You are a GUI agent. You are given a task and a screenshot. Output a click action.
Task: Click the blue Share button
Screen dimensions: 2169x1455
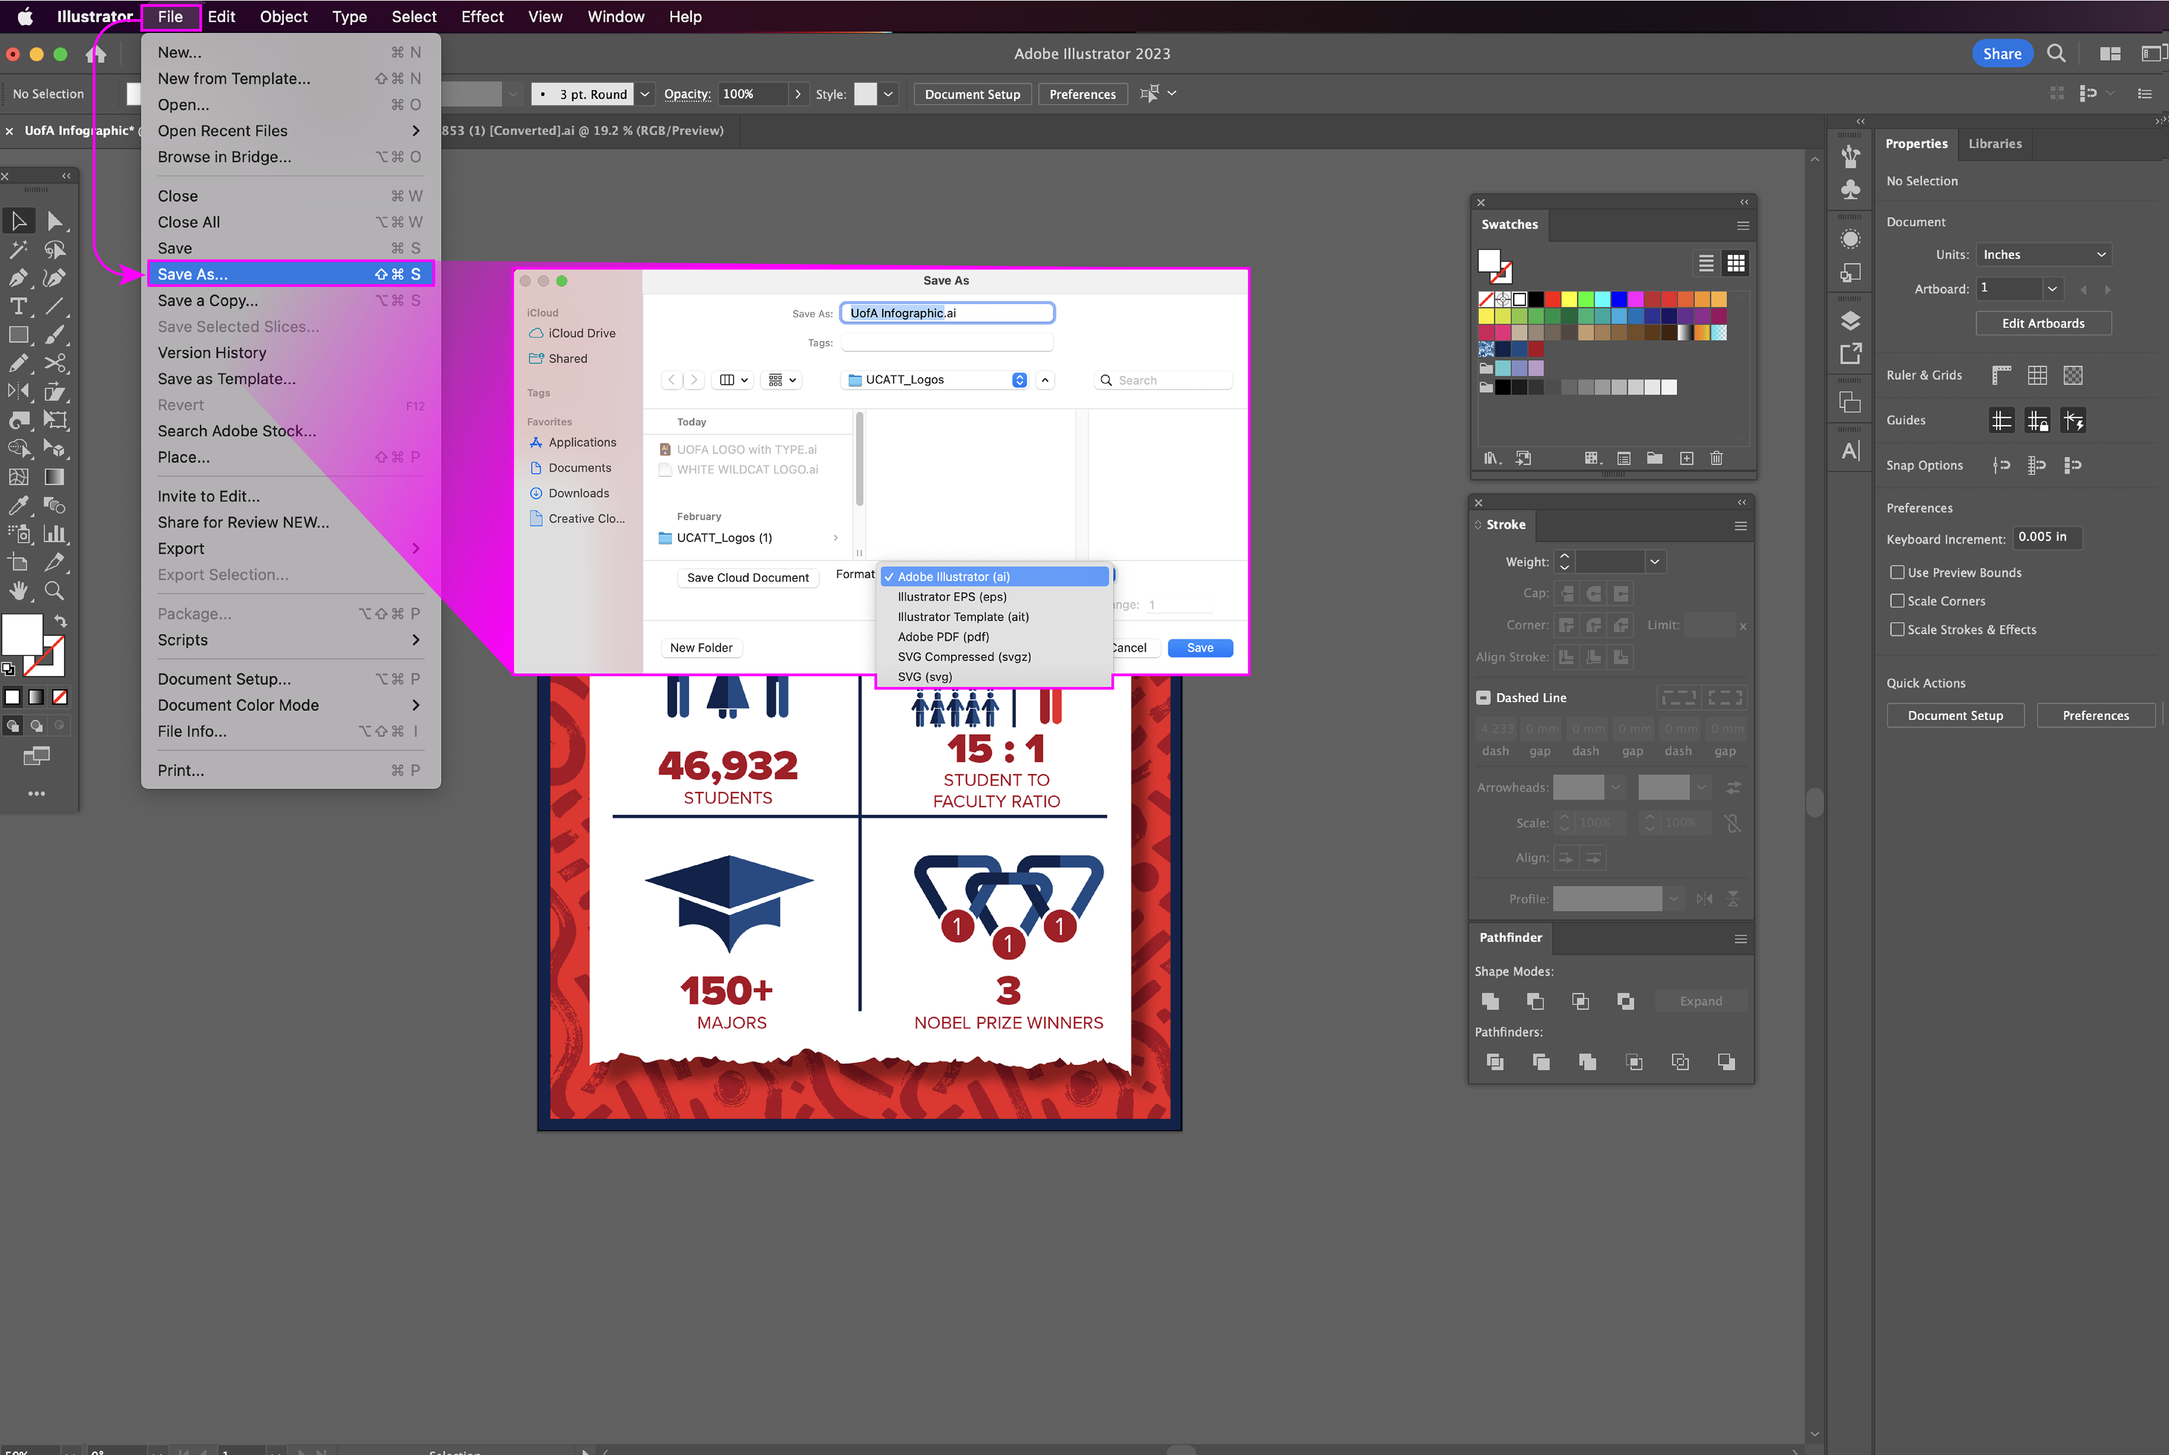pyautogui.click(x=2002, y=54)
